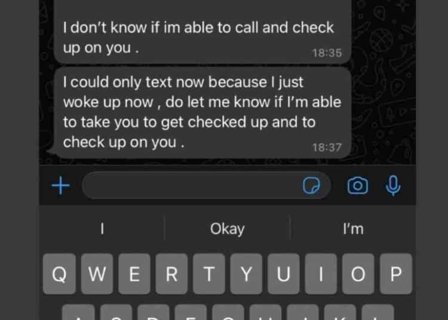Tap the Q key
The width and height of the screenshot is (448, 320).
59,274
